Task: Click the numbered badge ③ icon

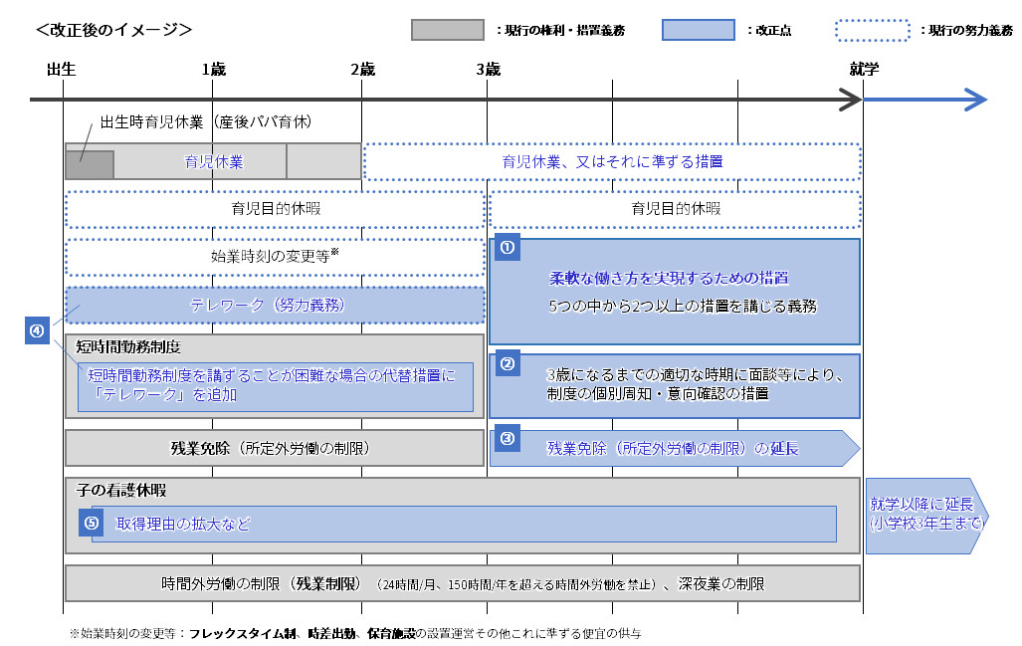Action: 508,439
